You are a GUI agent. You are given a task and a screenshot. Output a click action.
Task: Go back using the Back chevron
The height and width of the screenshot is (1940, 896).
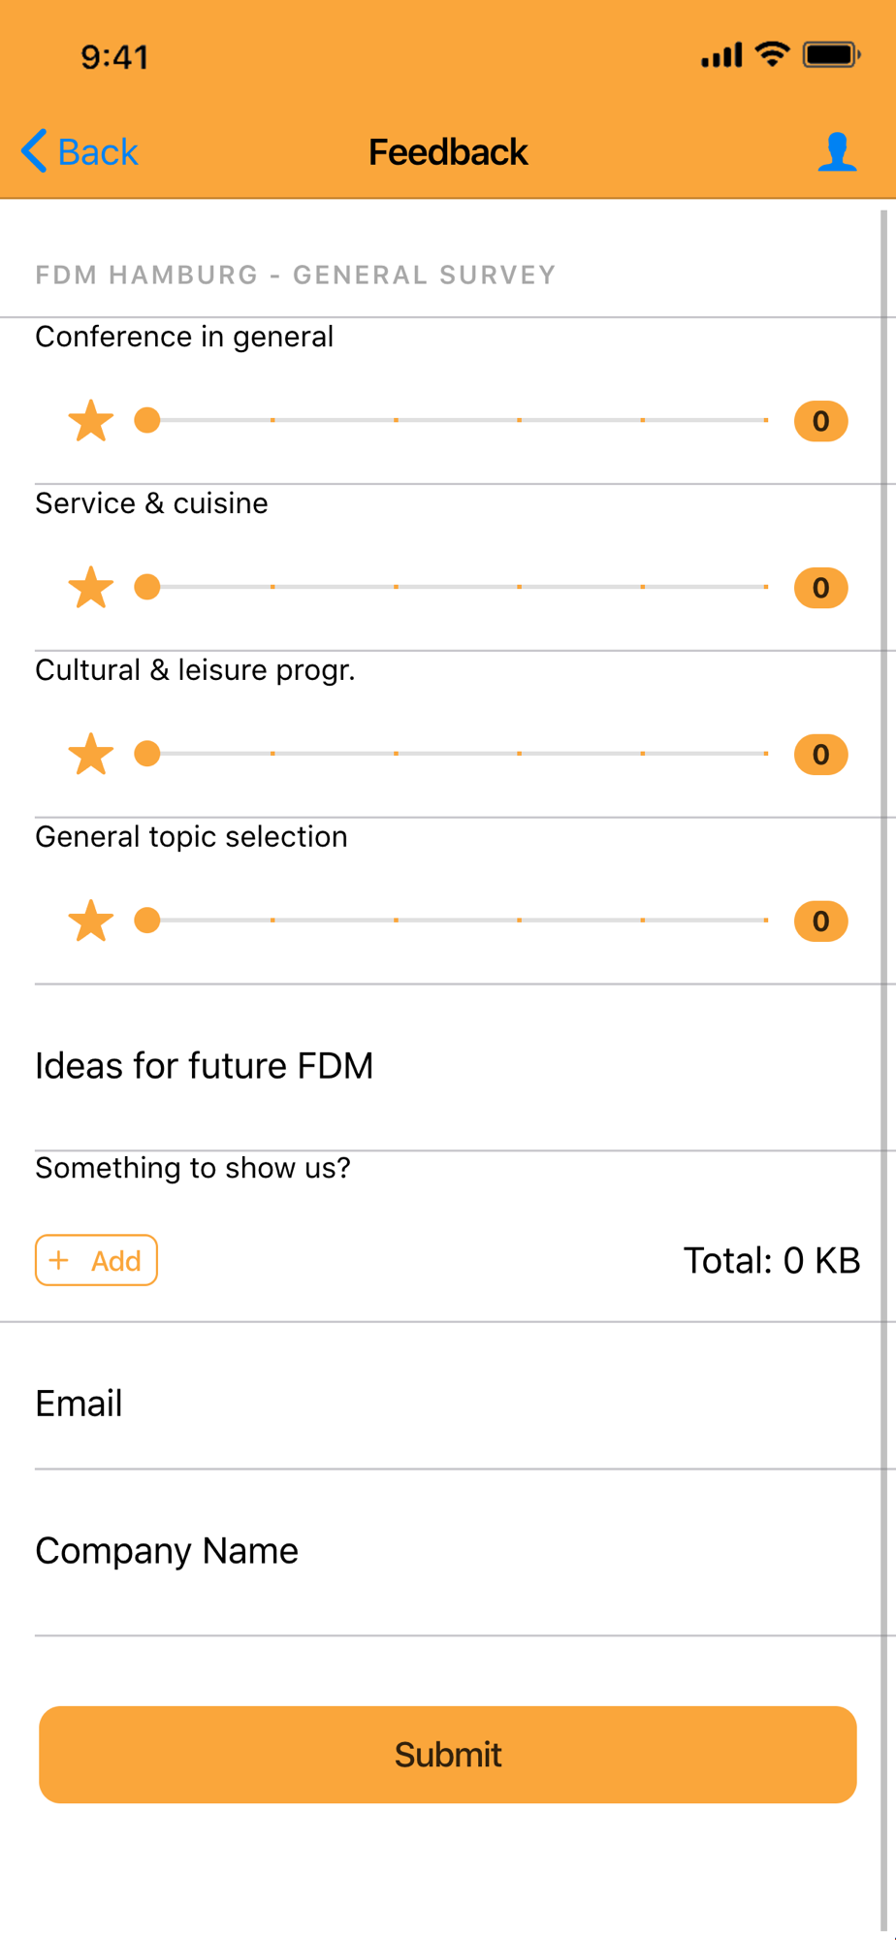point(35,151)
